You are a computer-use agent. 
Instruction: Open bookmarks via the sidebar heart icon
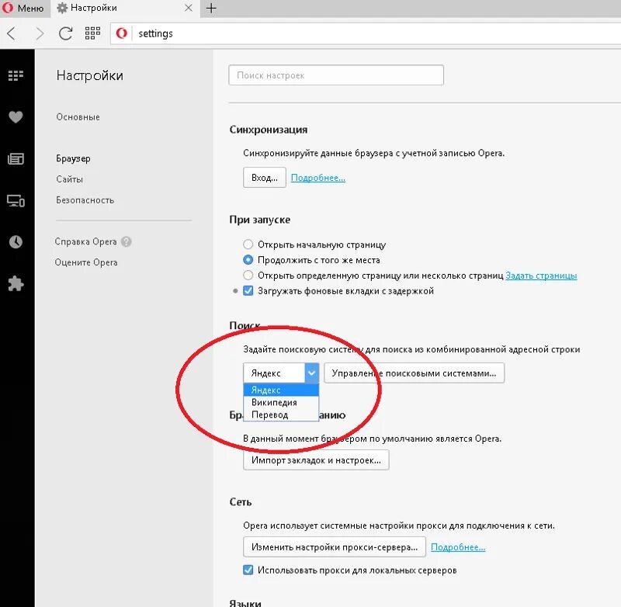coord(16,116)
